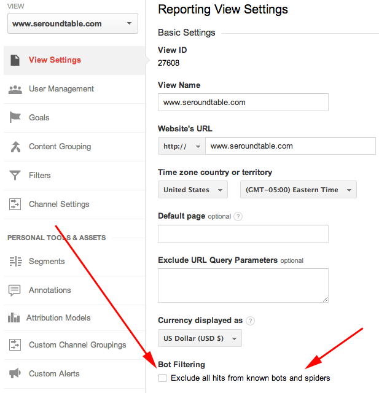The width and height of the screenshot is (379, 393).
Task: Open the US Dollar (USD $) currency dropdown
Action: [x=200, y=338]
